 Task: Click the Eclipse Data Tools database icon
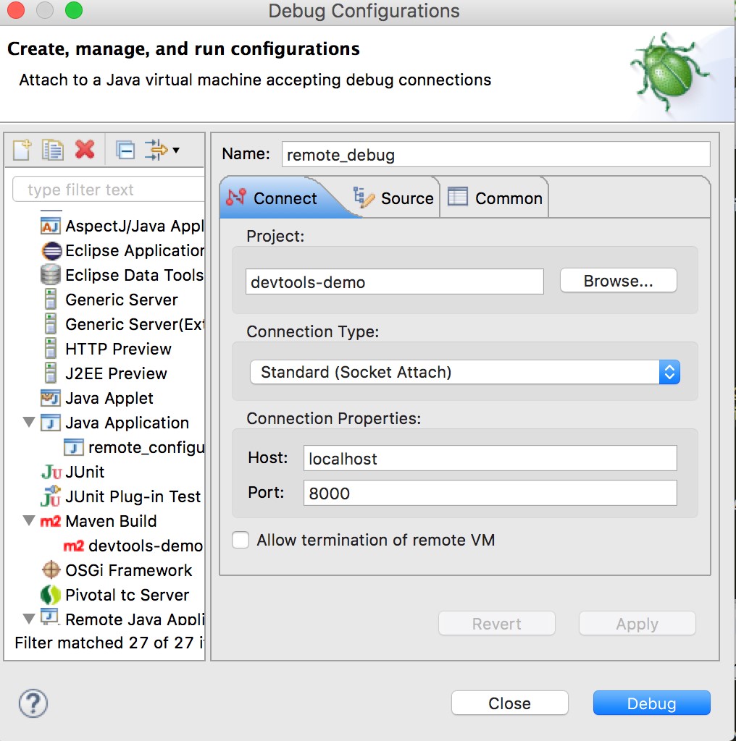tap(51, 275)
